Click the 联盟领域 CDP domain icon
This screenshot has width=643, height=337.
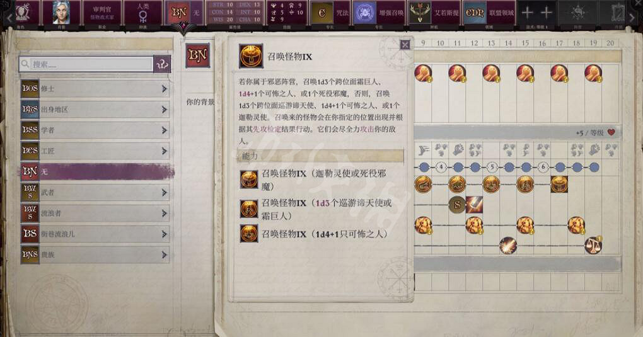[475, 13]
